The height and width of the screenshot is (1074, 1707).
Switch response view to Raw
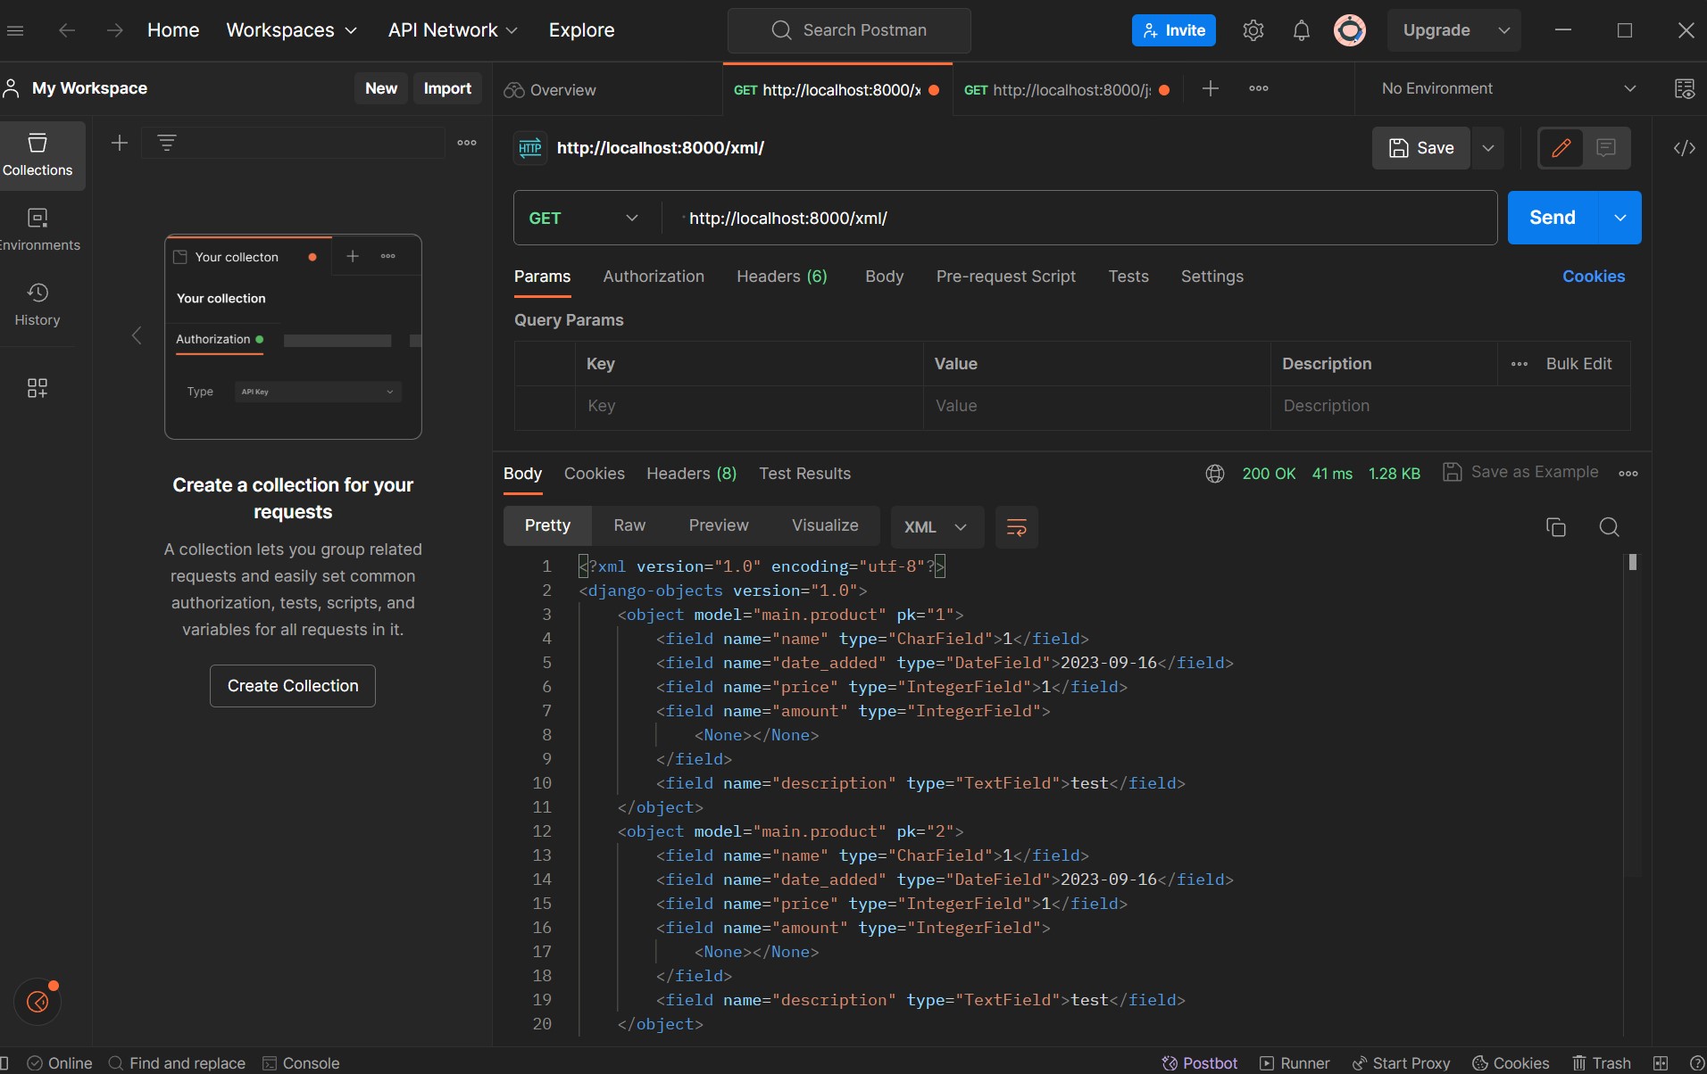coord(629,525)
